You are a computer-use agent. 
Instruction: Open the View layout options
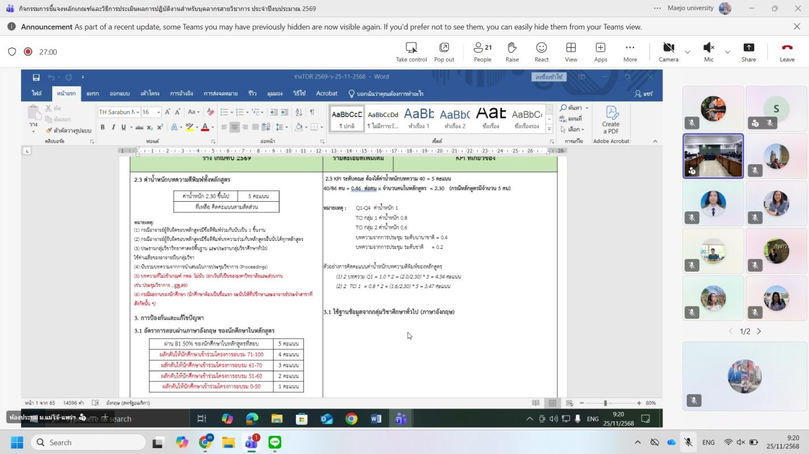coord(571,48)
